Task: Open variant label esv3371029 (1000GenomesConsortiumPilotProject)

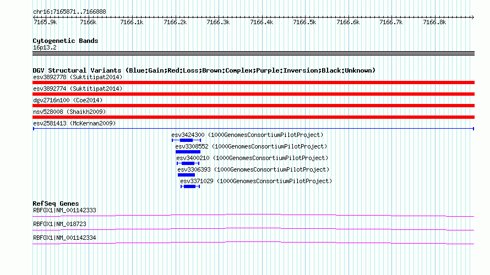Action: point(256,181)
